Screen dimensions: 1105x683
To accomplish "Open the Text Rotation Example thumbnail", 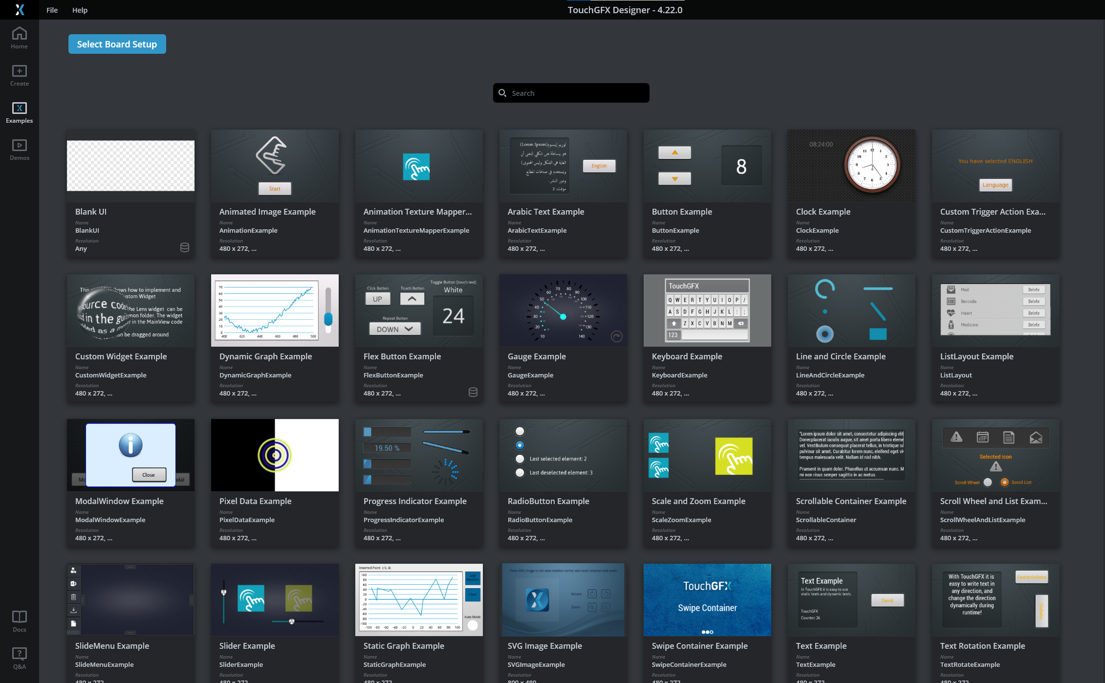I will click(996, 600).
